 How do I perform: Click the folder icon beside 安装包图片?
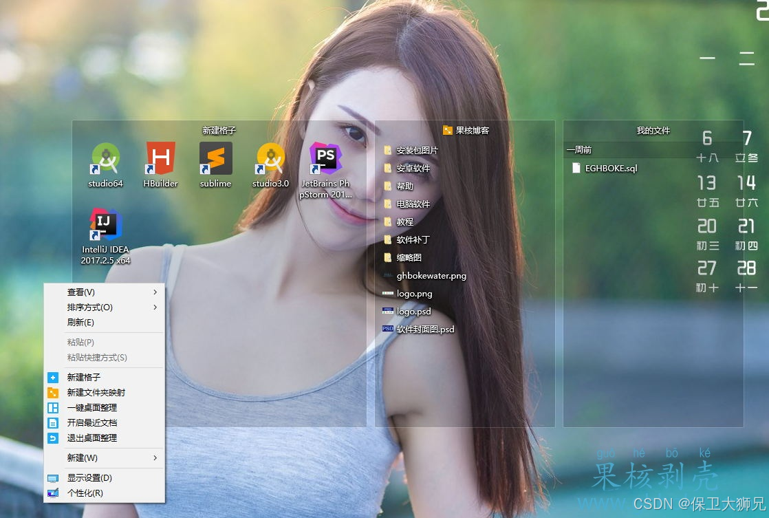(387, 150)
